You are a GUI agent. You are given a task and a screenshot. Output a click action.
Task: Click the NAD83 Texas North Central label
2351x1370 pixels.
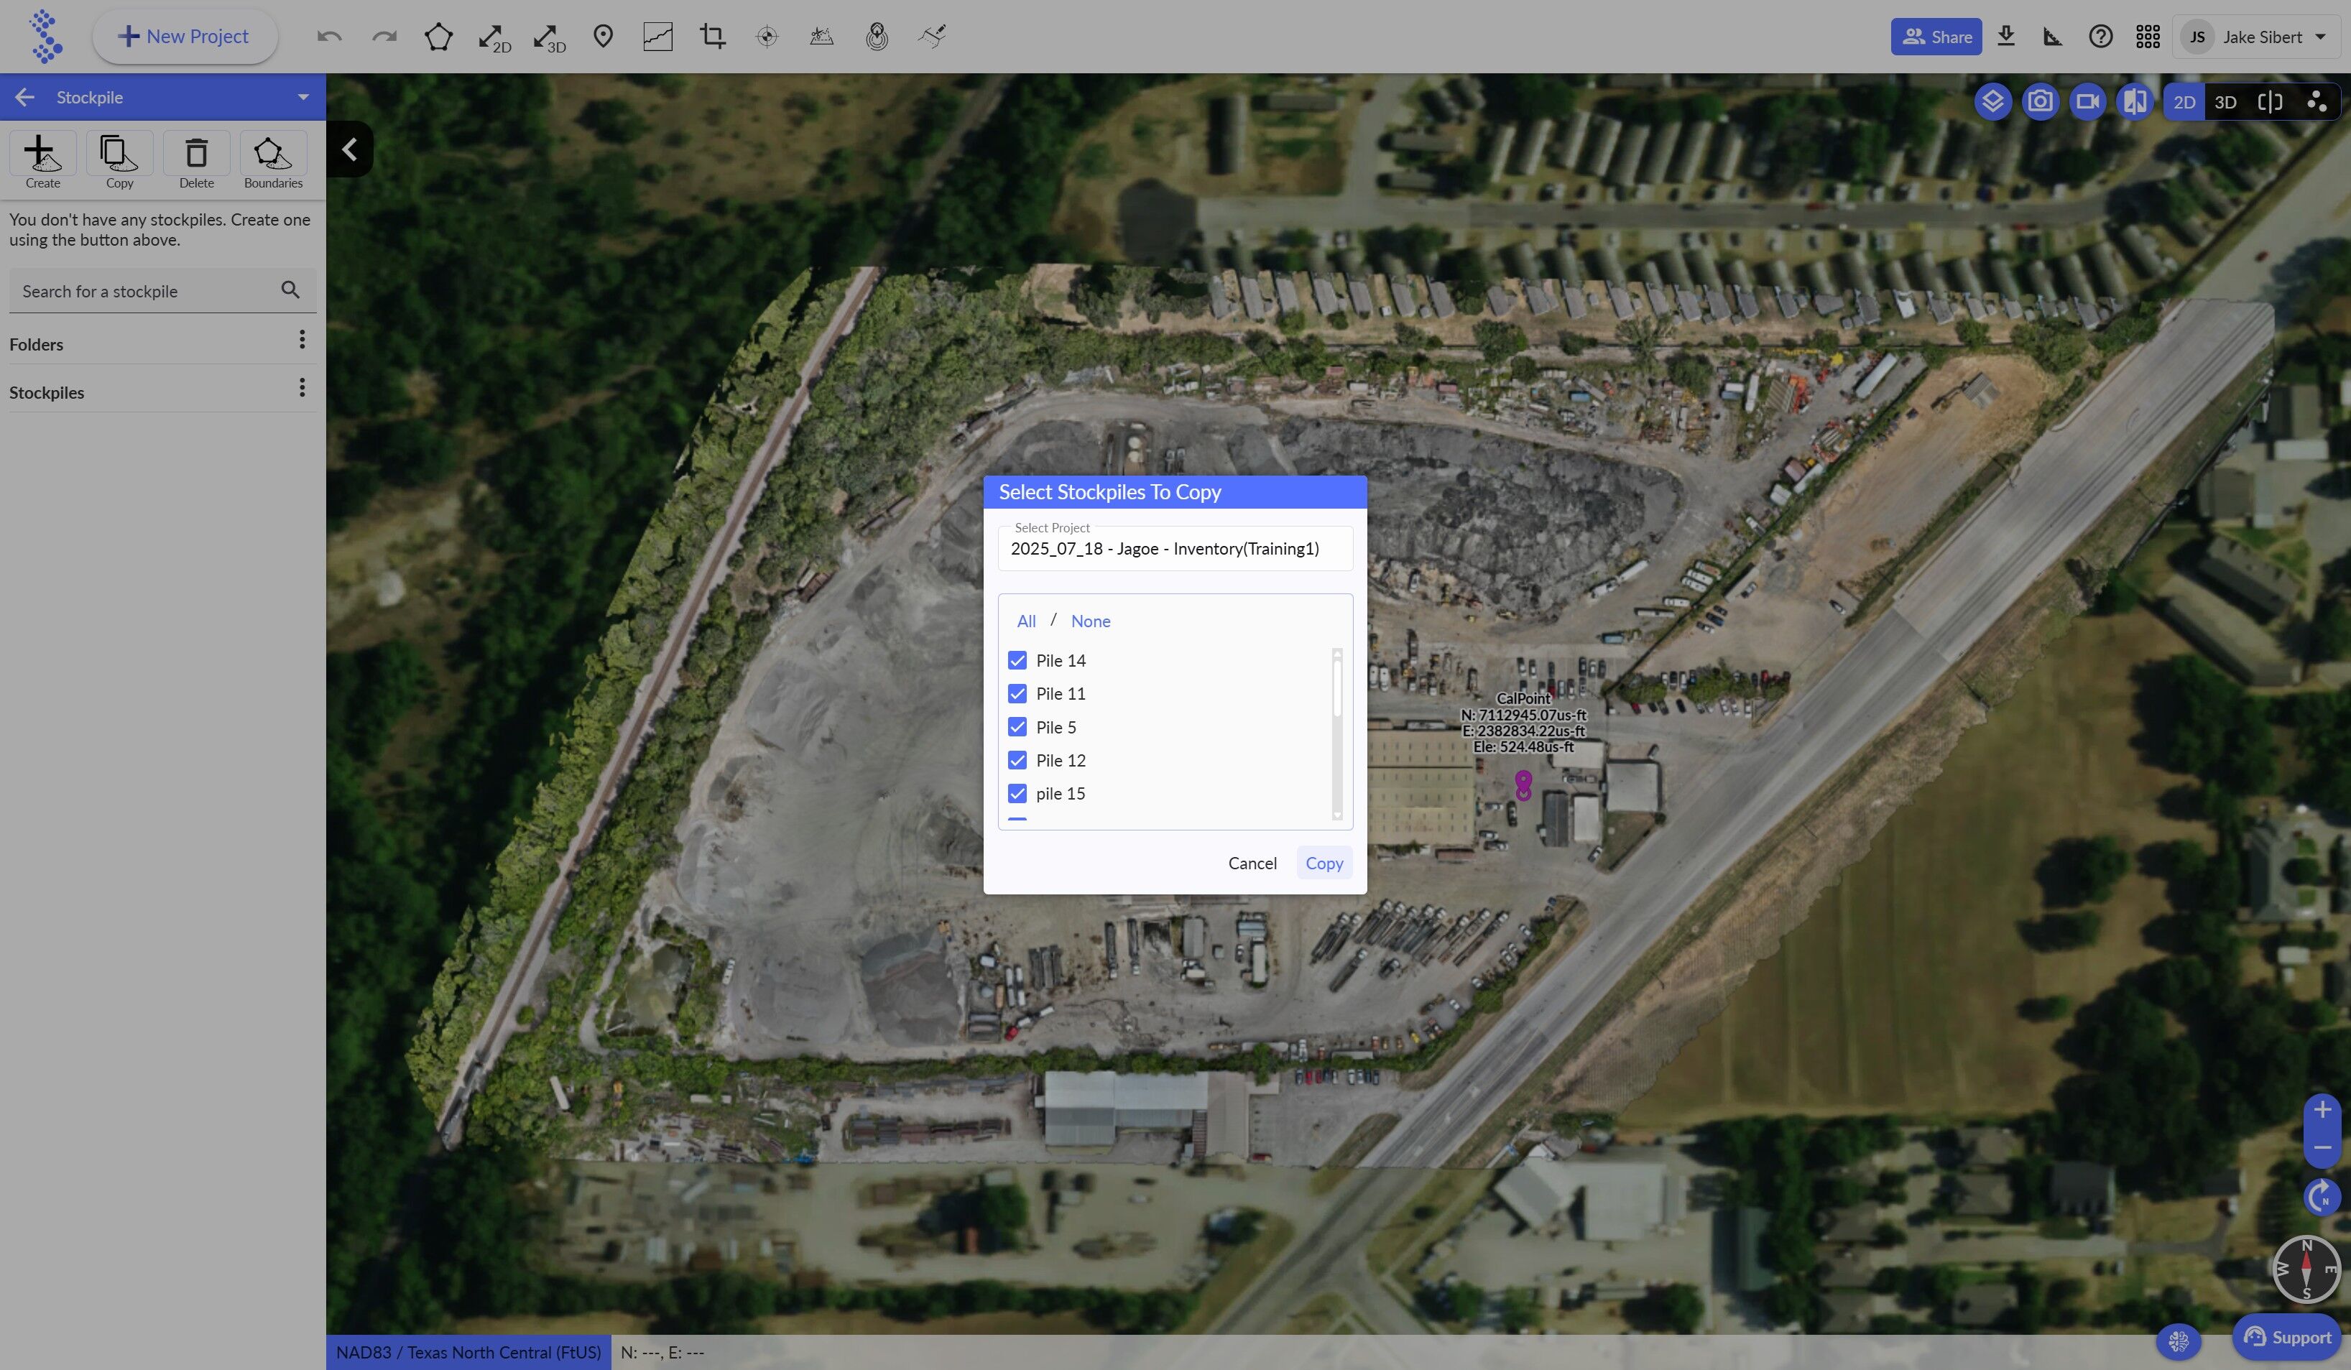(x=468, y=1352)
